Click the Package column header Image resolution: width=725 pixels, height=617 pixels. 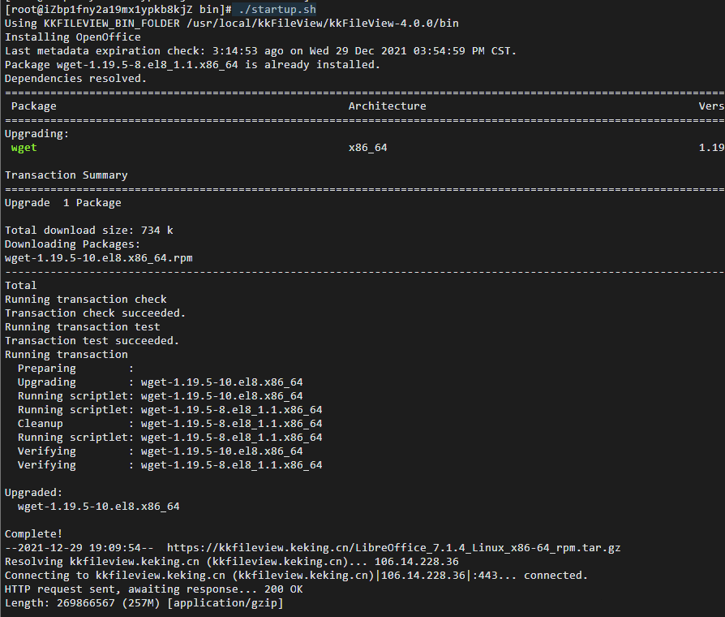pos(34,106)
